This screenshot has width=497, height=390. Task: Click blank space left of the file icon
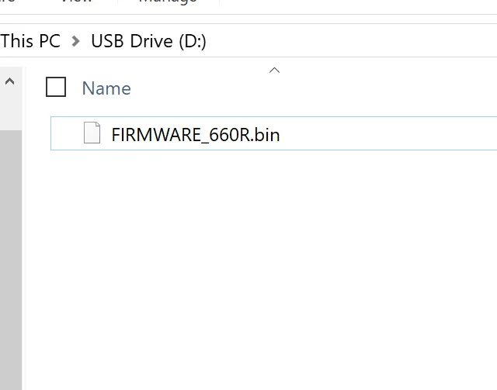[66, 133]
